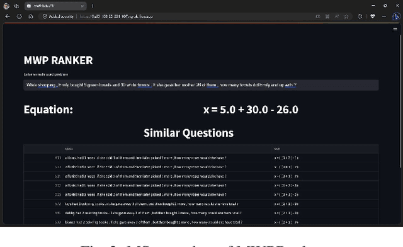Reload the current page

point(20,16)
